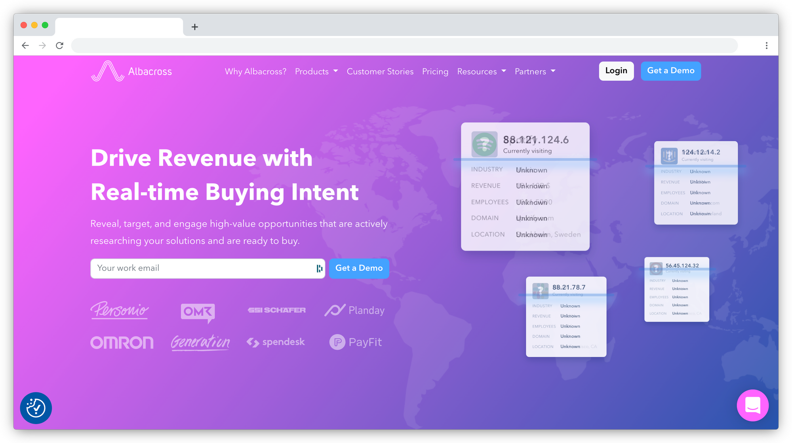Click the Get a Demo button in navbar
The height and width of the screenshot is (443, 792).
tap(670, 71)
